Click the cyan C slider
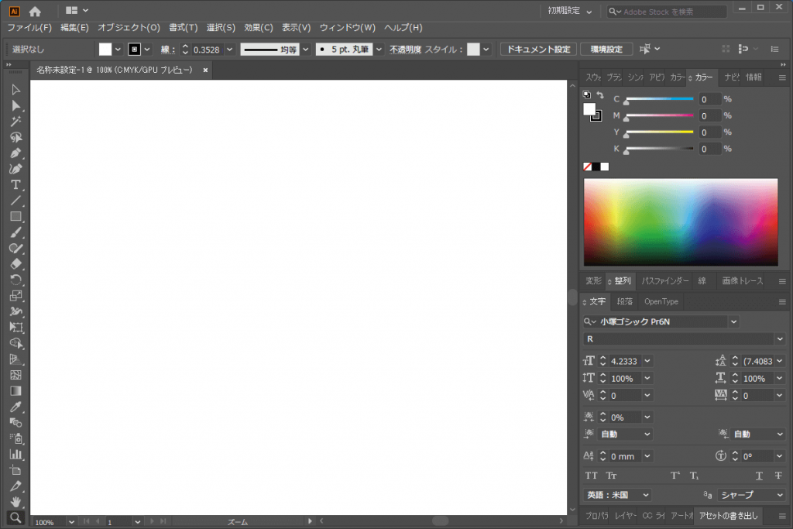Image resolution: width=793 pixels, height=529 pixels. 660,99
